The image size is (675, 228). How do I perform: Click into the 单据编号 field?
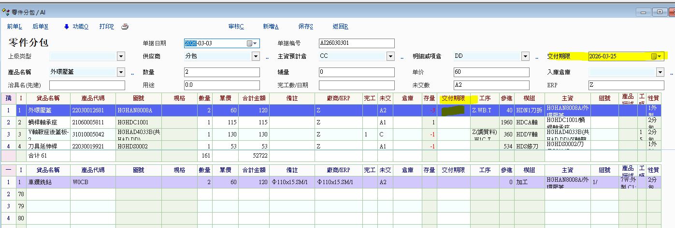tap(357, 43)
